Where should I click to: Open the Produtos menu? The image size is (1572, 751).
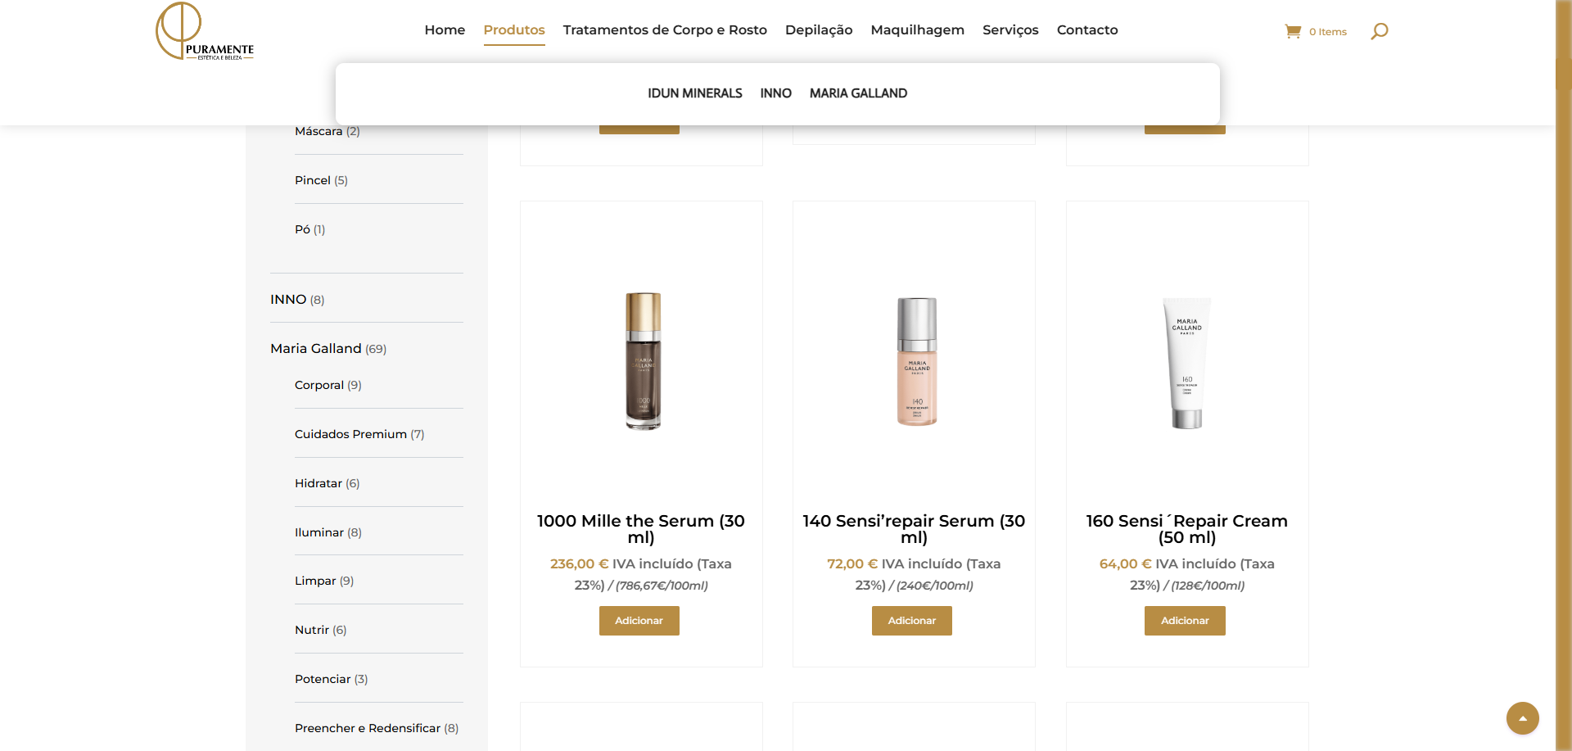coord(514,29)
